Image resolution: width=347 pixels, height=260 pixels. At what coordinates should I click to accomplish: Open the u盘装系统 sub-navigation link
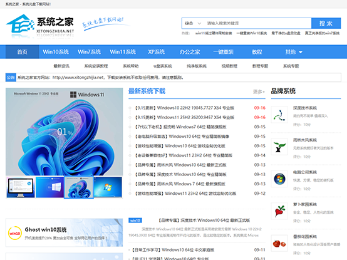click(x=163, y=66)
